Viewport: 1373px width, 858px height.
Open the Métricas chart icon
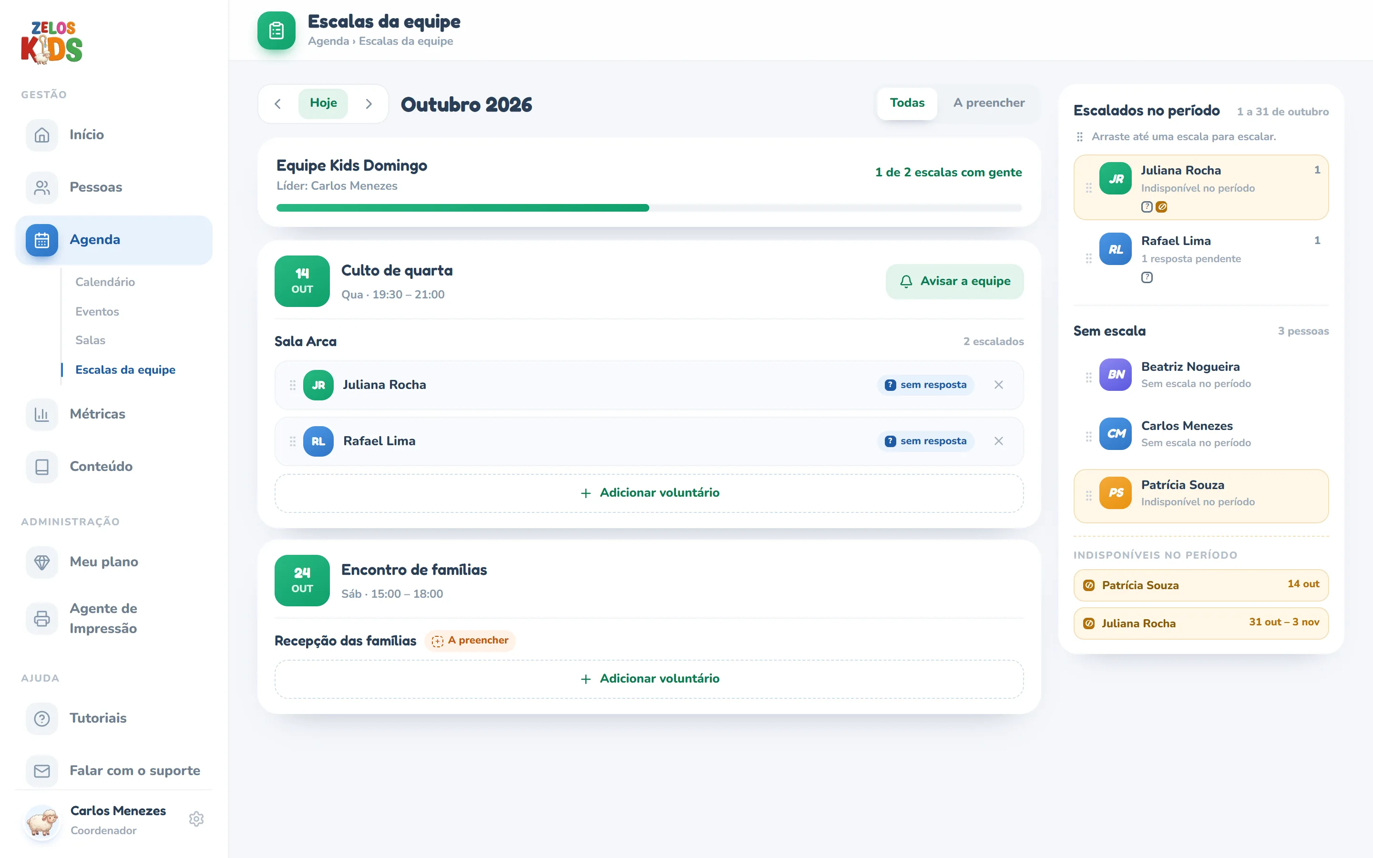(42, 414)
